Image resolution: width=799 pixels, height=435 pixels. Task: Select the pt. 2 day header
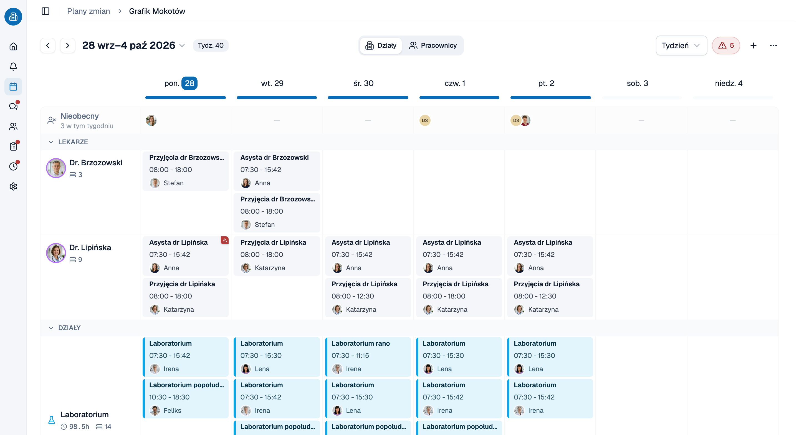(546, 83)
